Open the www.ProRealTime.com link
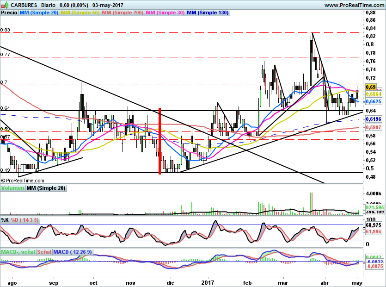Image resolution: width=386 pixels, height=287 pixels. [354, 5]
